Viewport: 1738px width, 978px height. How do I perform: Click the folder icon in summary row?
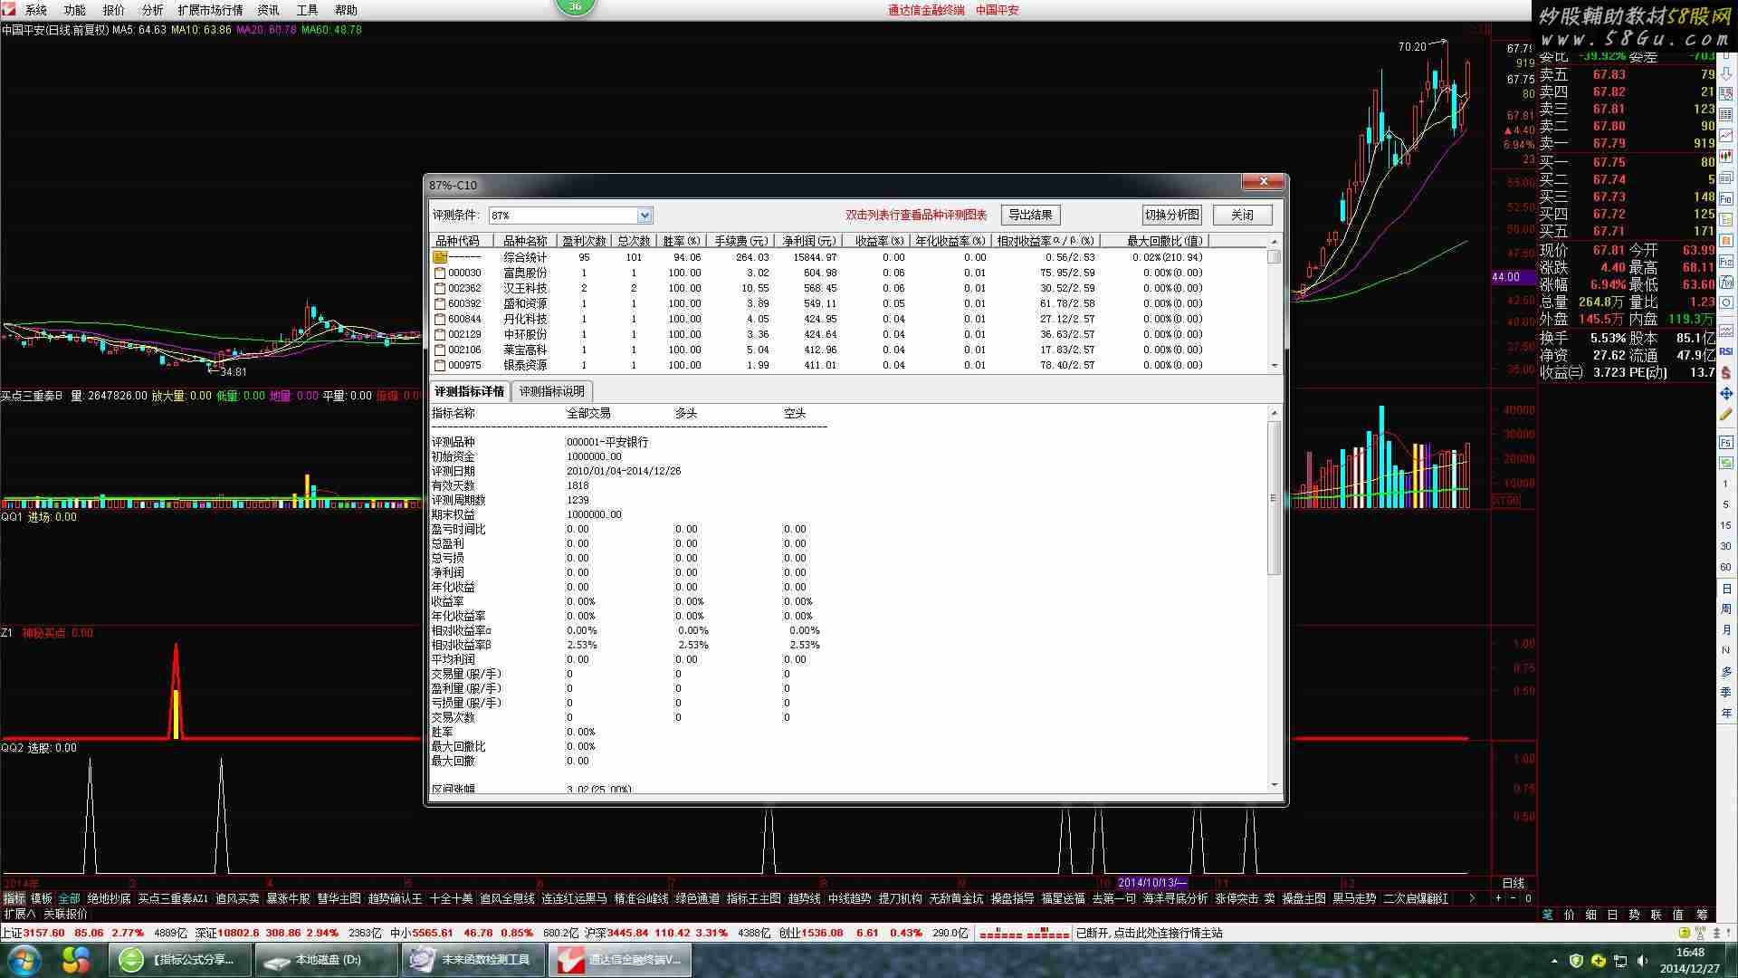pos(440,257)
